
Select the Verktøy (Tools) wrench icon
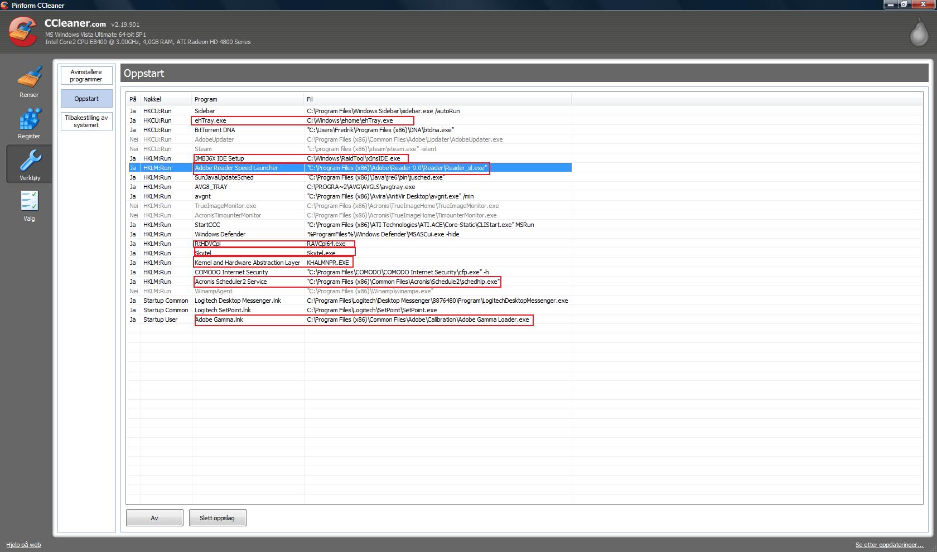click(x=29, y=161)
